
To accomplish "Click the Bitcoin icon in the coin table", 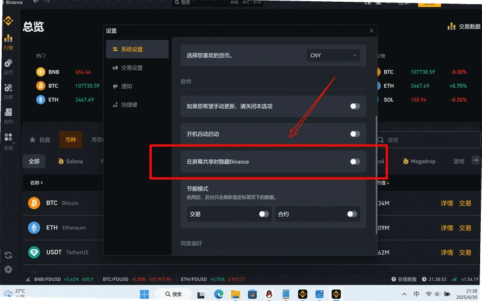I will click(x=34, y=203).
